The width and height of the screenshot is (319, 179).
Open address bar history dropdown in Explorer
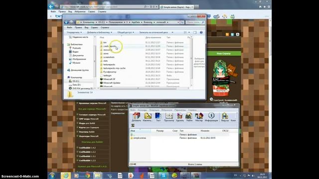point(178,22)
